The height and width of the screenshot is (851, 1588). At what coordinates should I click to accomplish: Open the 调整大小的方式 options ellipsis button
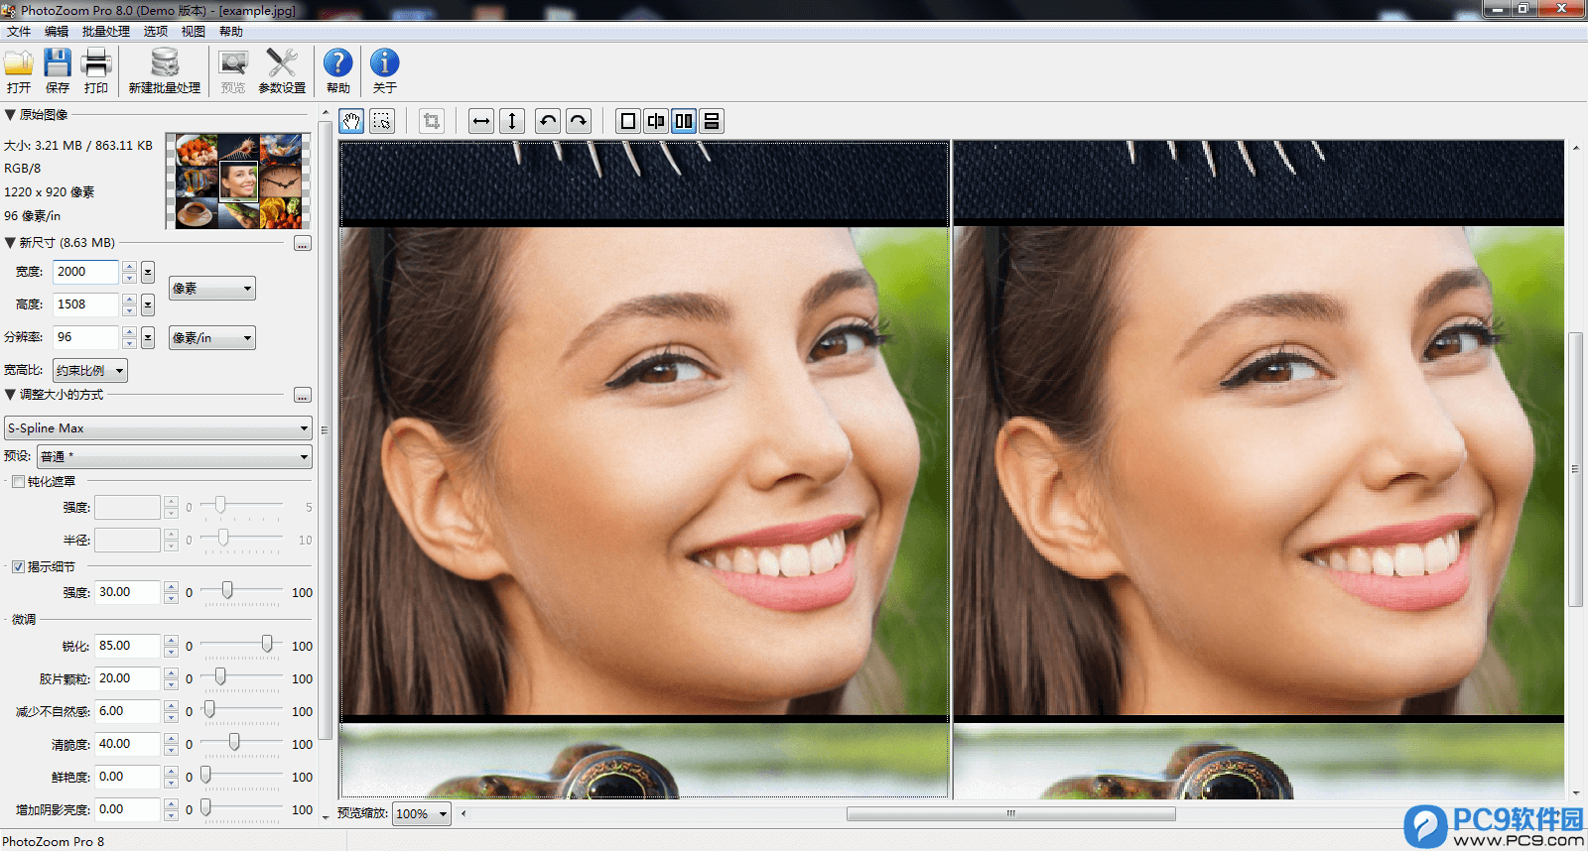coord(303,395)
